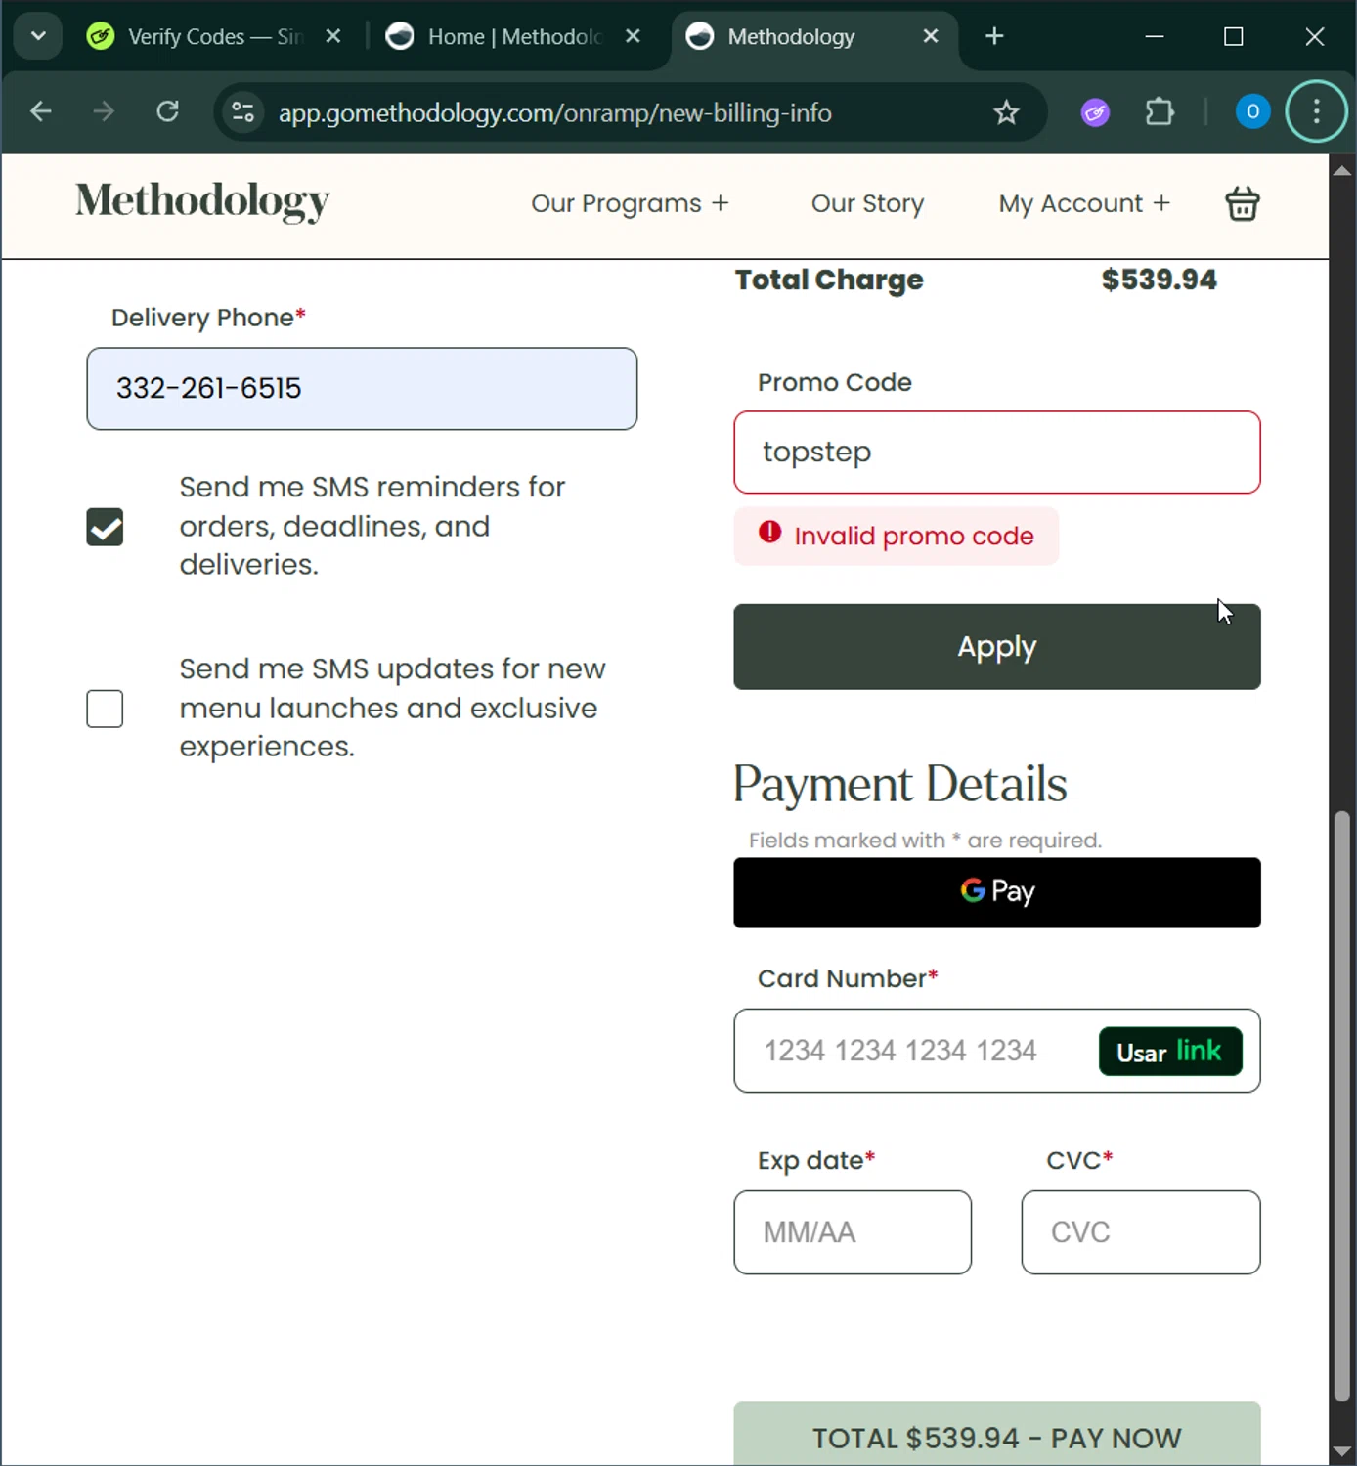Click the Promo Code input field

pos(997,453)
